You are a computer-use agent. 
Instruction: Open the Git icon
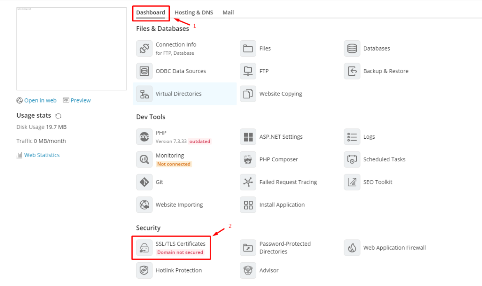144,182
